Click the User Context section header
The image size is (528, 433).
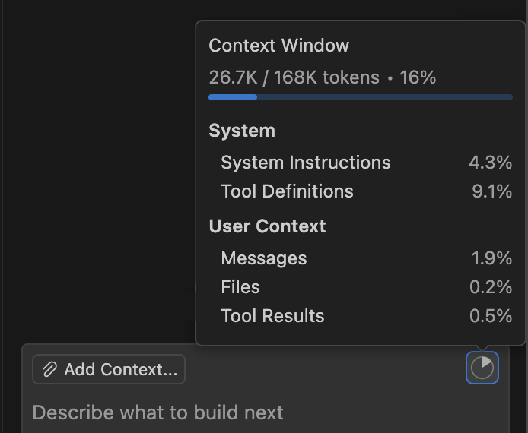point(267,226)
